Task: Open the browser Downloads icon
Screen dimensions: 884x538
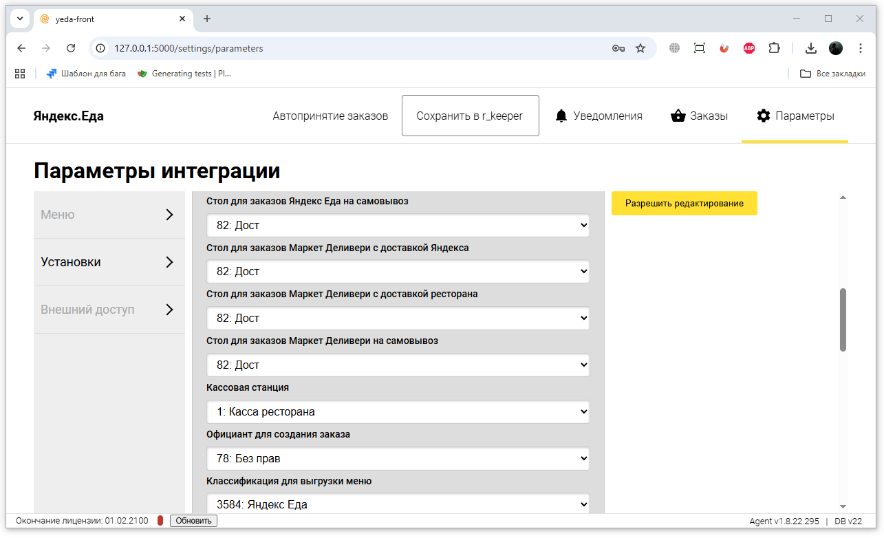Action: (811, 48)
